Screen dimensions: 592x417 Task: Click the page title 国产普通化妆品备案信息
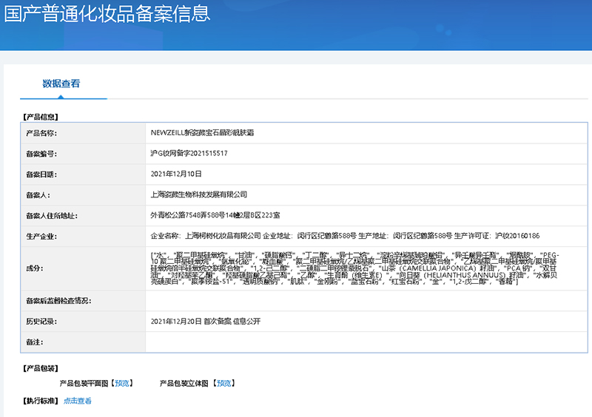[x=107, y=14]
